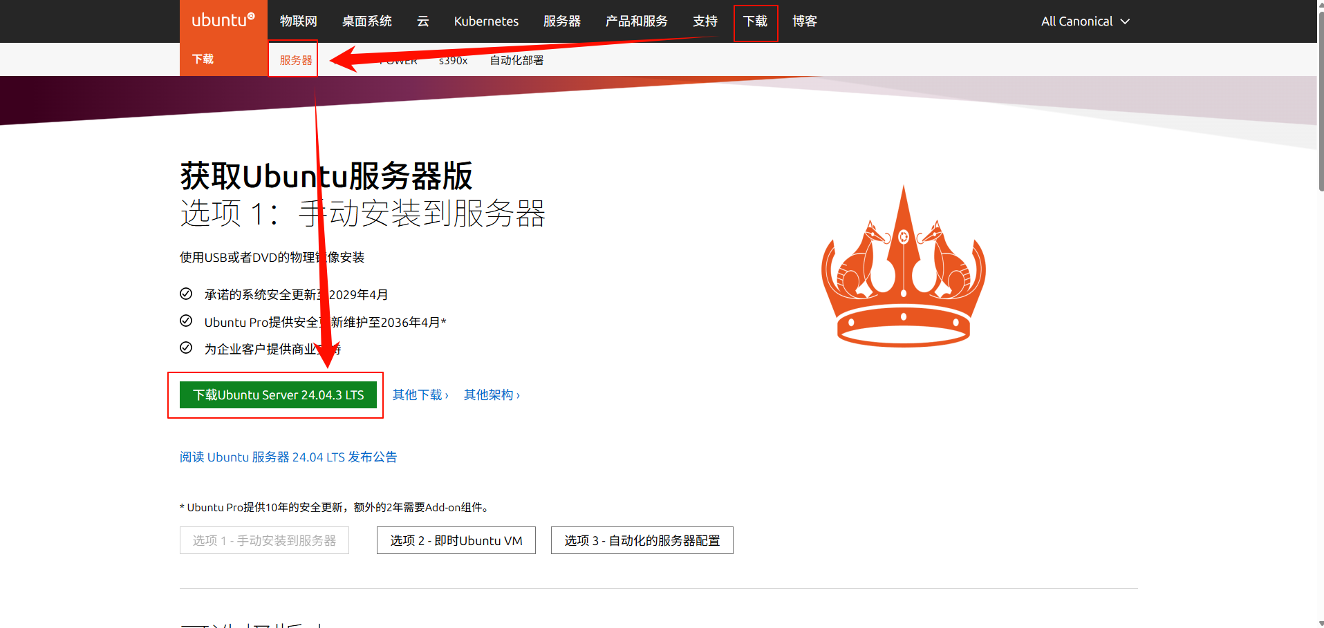Viewport: 1324px width, 628px height.
Task: Open the 桌面系统 top navigation item
Action: point(367,21)
